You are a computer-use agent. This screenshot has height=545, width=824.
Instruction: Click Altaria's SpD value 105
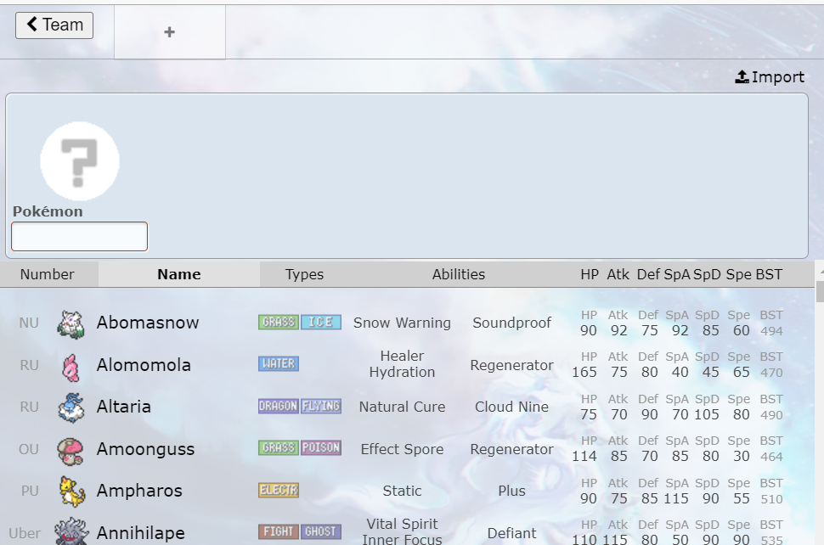[x=706, y=414]
